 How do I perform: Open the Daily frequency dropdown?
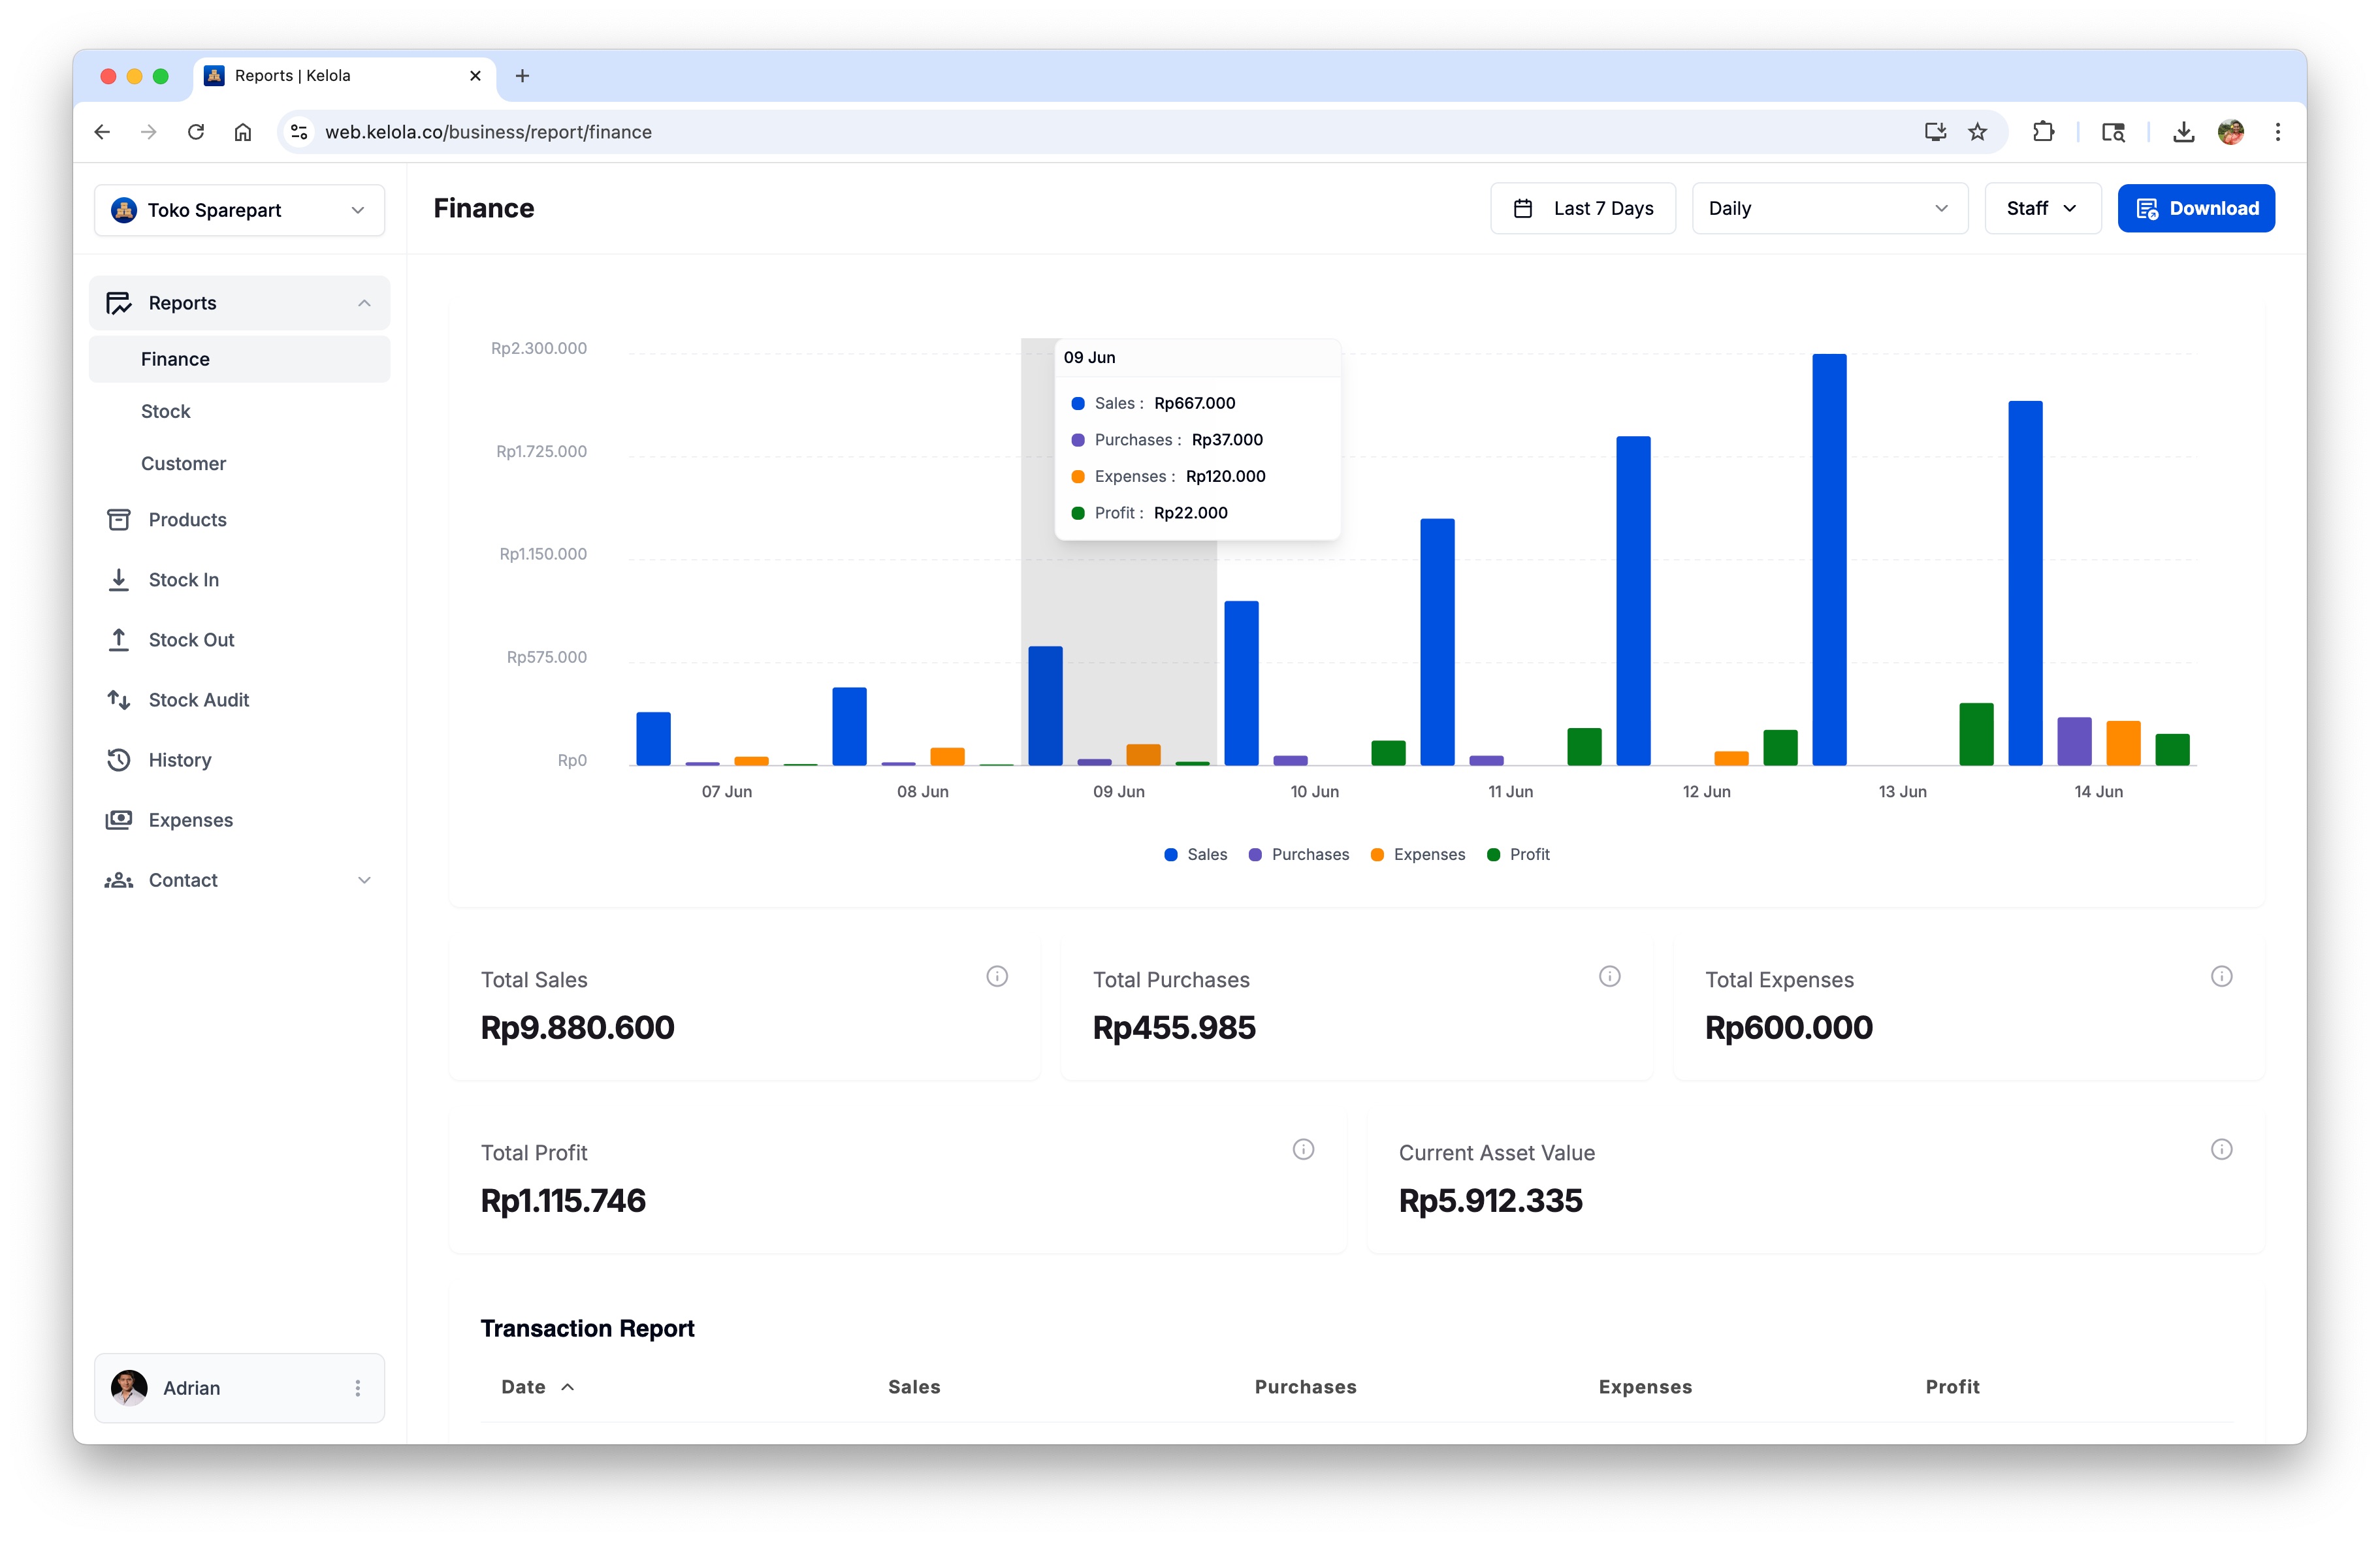[x=1829, y=208]
